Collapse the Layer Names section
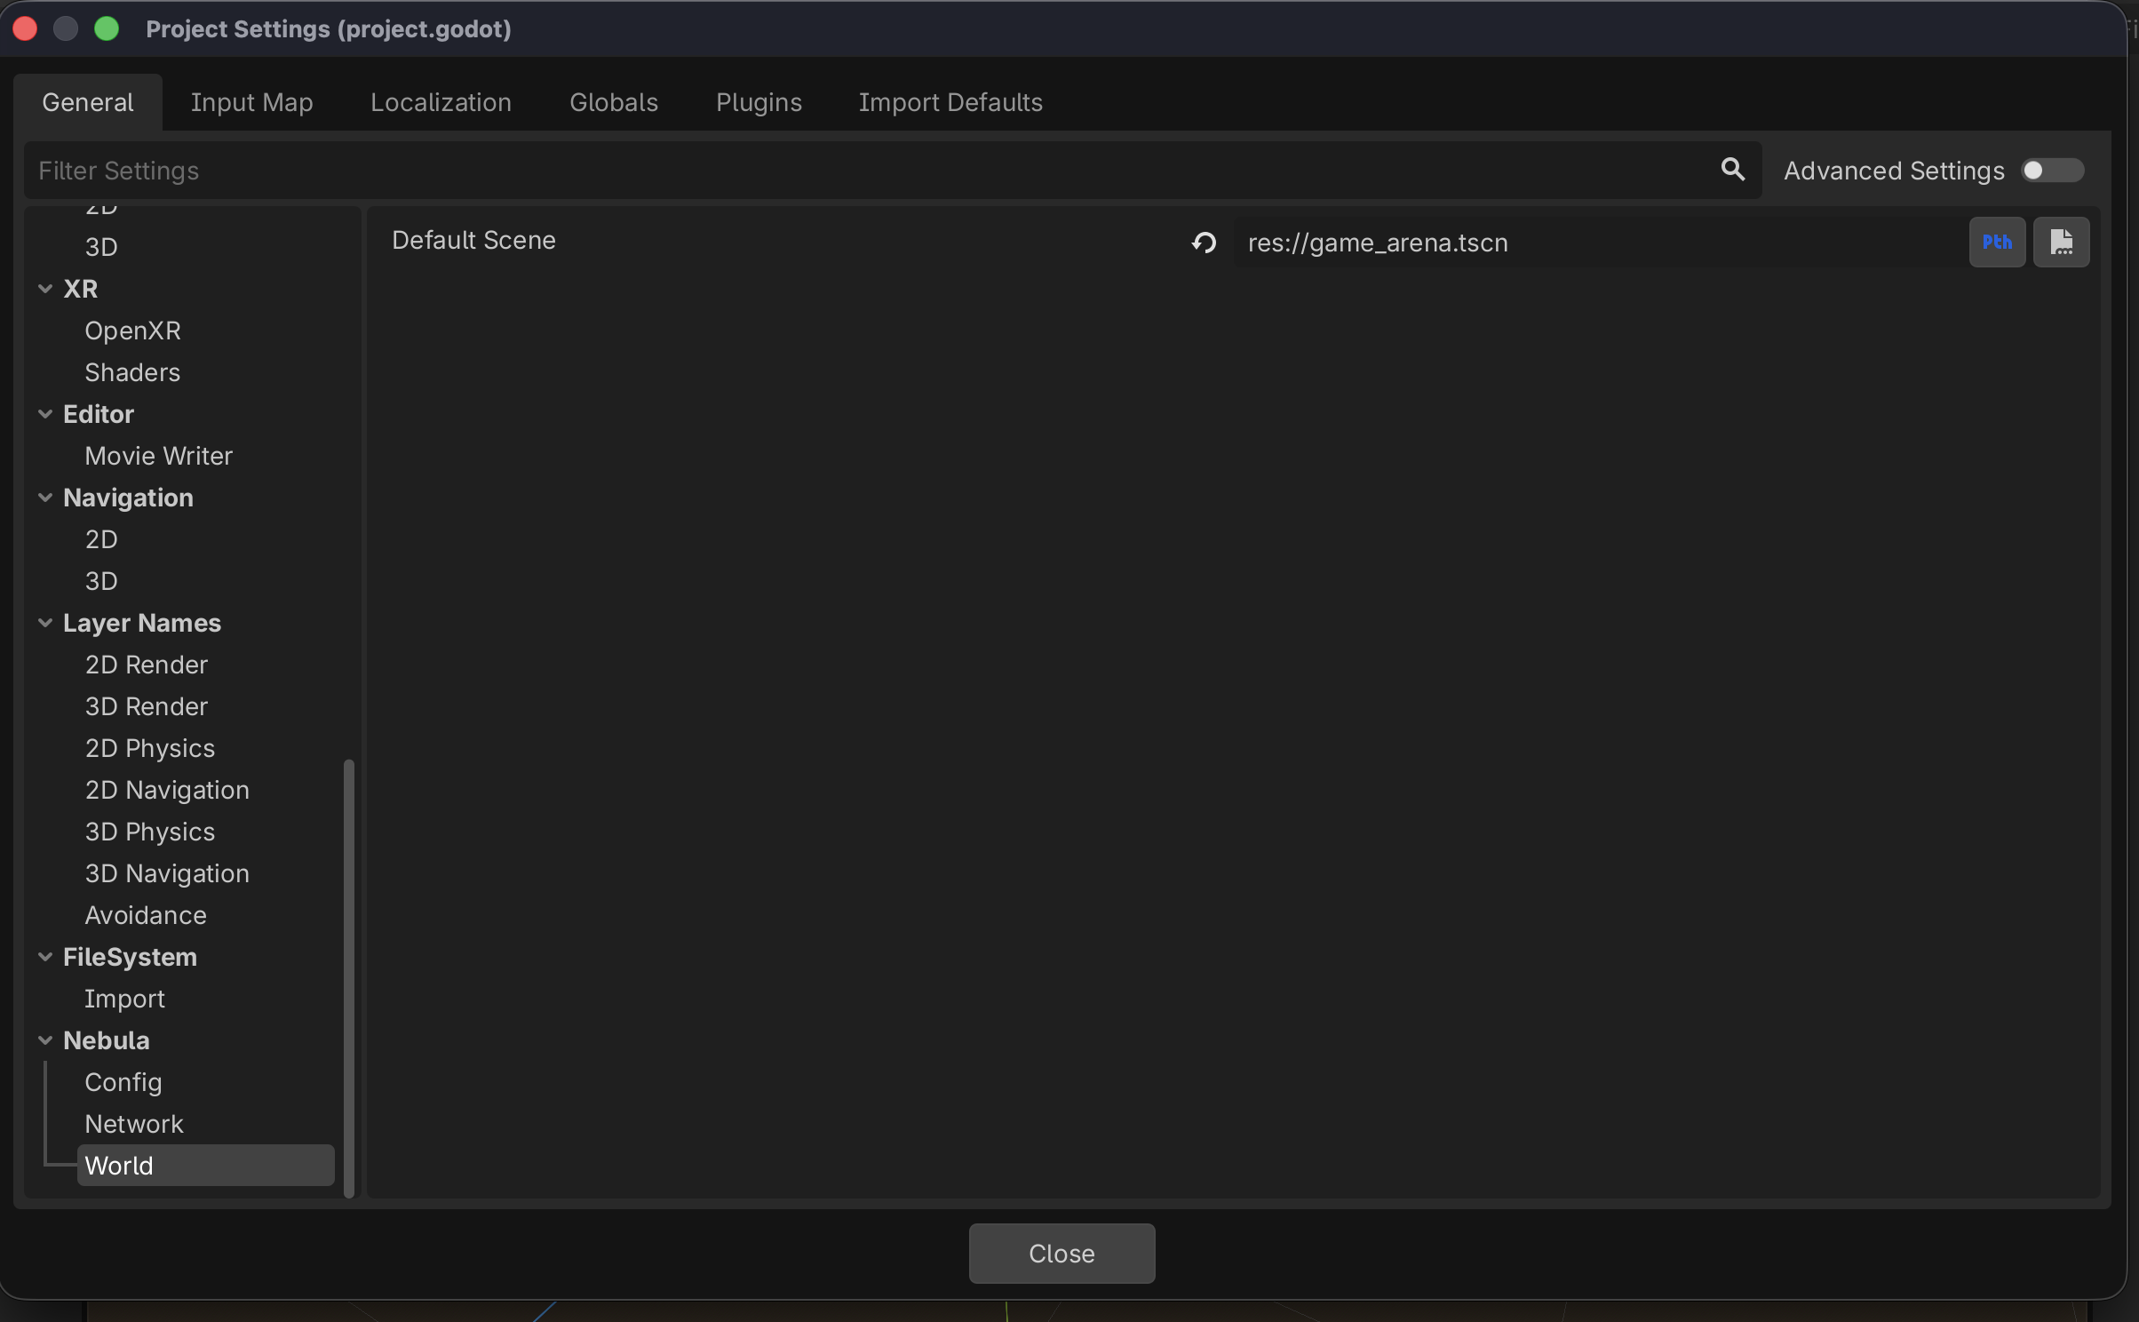This screenshot has height=1322, width=2139. click(x=45, y=623)
